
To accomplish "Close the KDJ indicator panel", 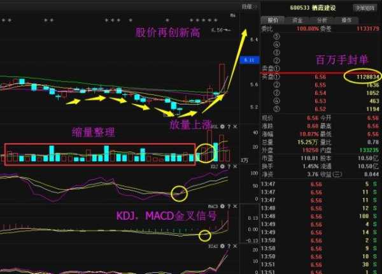I will click(x=235, y=166).
